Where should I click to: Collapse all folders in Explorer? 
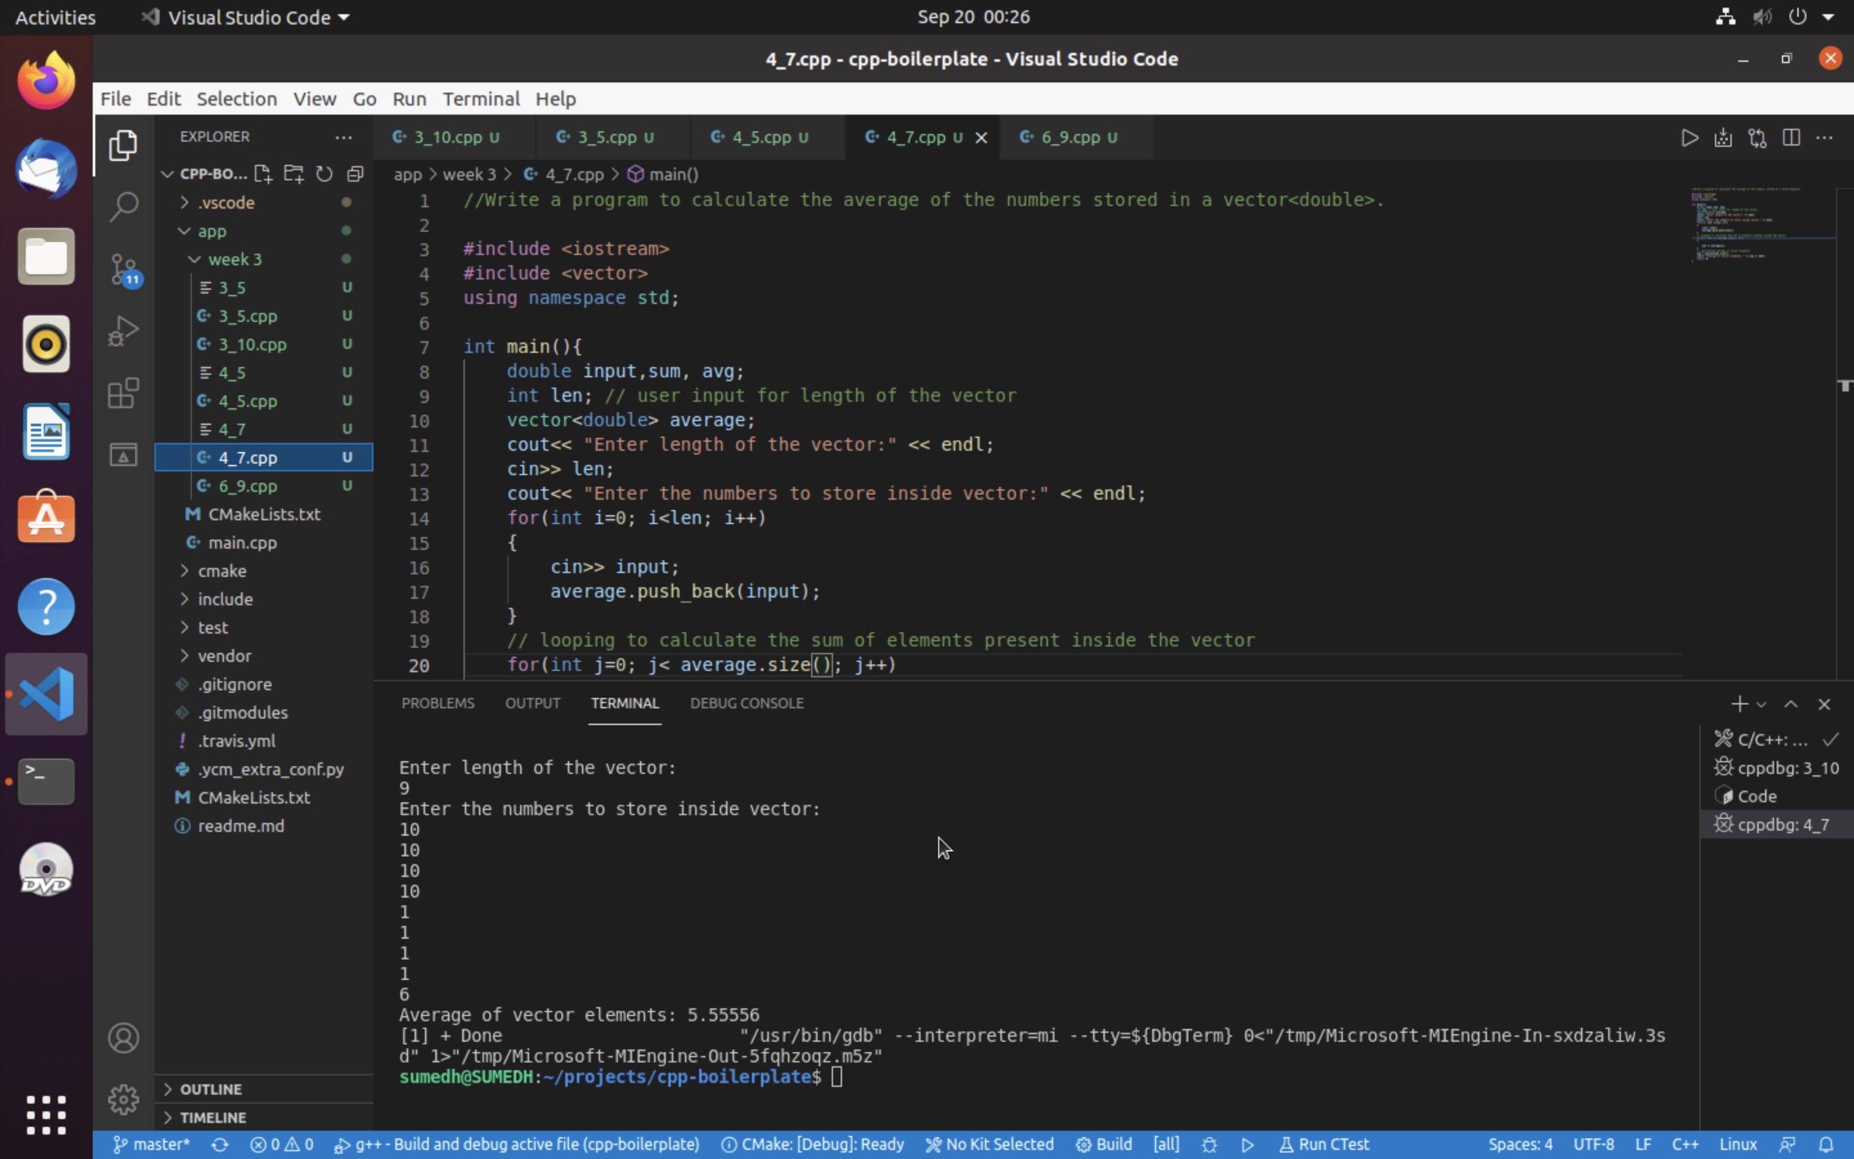point(355,174)
